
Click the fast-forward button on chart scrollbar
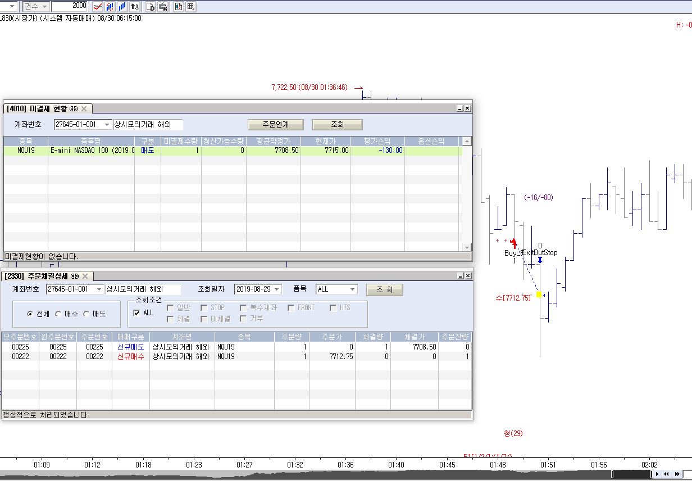(x=677, y=474)
